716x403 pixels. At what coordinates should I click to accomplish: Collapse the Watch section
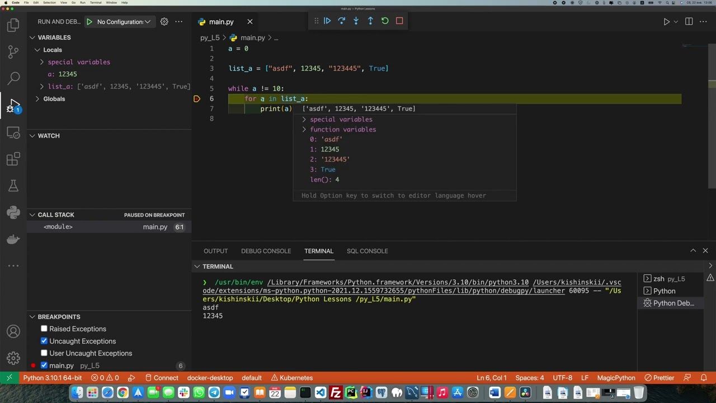click(x=109, y=135)
